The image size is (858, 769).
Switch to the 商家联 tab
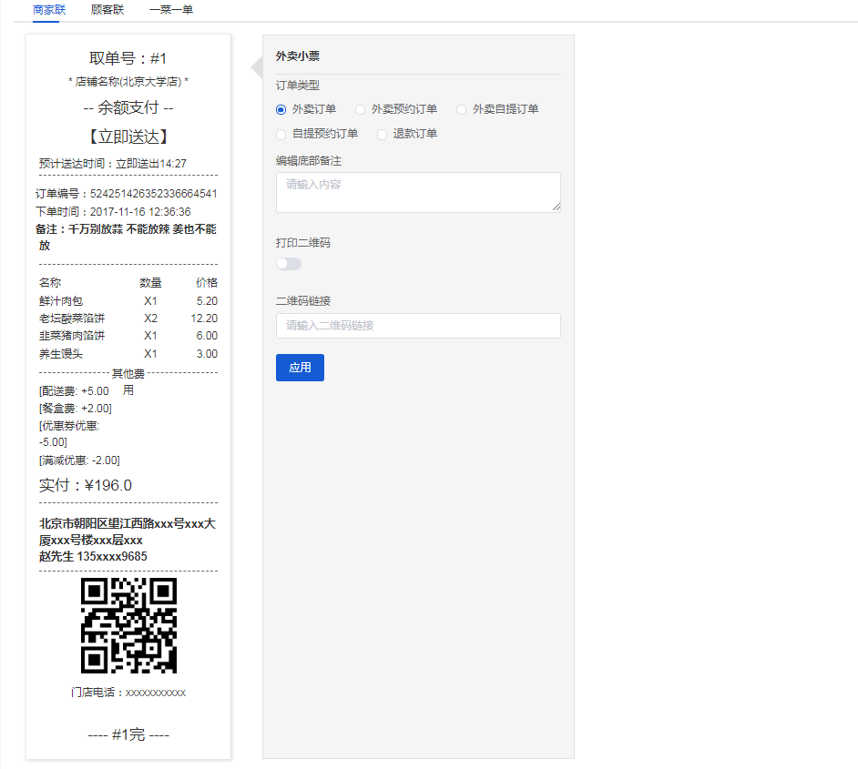coord(49,10)
